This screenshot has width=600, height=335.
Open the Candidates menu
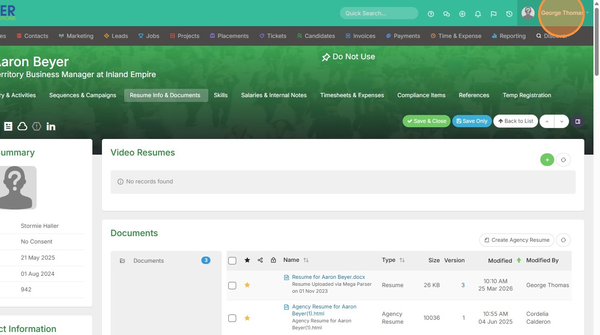[x=316, y=36]
